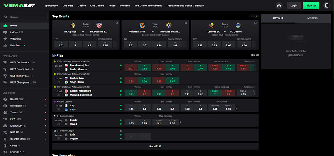Click See all link in In-Play
The height and width of the screenshot is (156, 334).
point(255,55)
